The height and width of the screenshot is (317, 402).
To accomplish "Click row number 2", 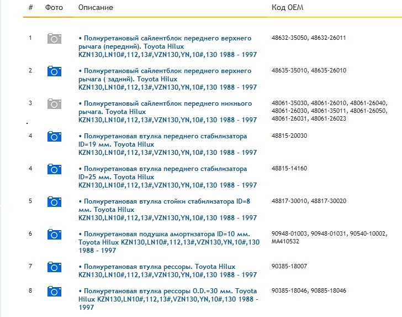I will (30, 70).
